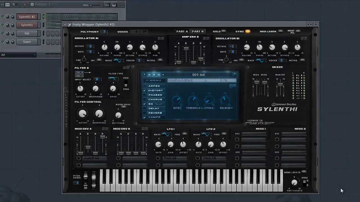The width and height of the screenshot is (360, 202).
Task: Click the compressor THRESHOLD knob
Action: click(193, 100)
